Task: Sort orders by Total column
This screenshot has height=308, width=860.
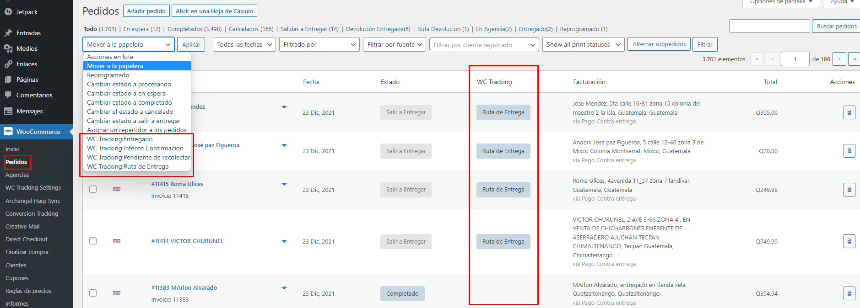Action: tap(770, 82)
